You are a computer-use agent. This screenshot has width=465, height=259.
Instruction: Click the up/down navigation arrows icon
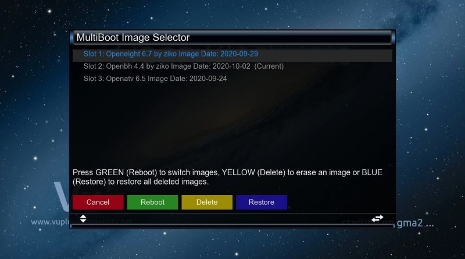click(x=83, y=219)
